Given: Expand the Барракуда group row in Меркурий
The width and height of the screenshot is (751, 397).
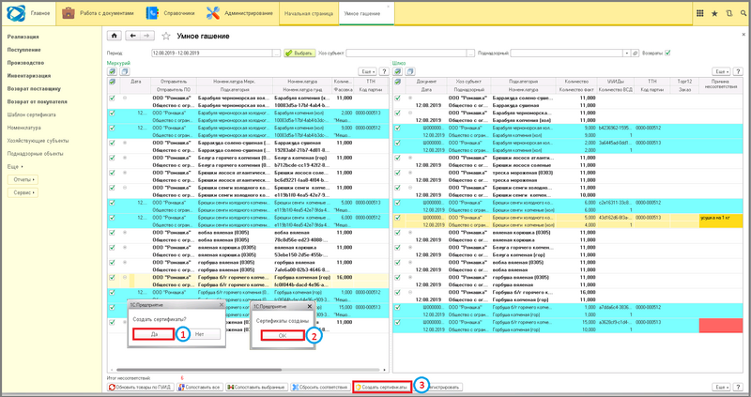Looking at the screenshot, I should point(125,144).
